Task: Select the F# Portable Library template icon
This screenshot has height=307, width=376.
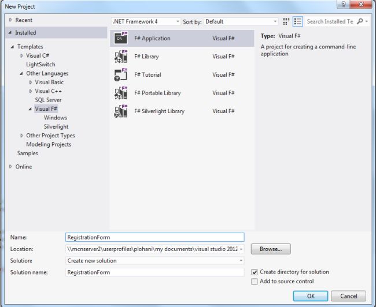Action: [x=121, y=93]
